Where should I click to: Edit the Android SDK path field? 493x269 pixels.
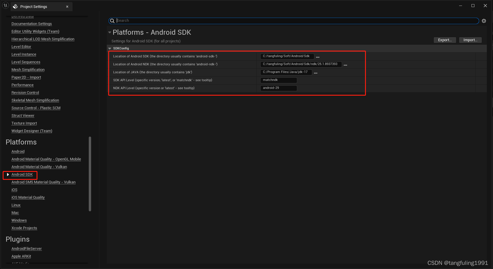[x=287, y=56]
